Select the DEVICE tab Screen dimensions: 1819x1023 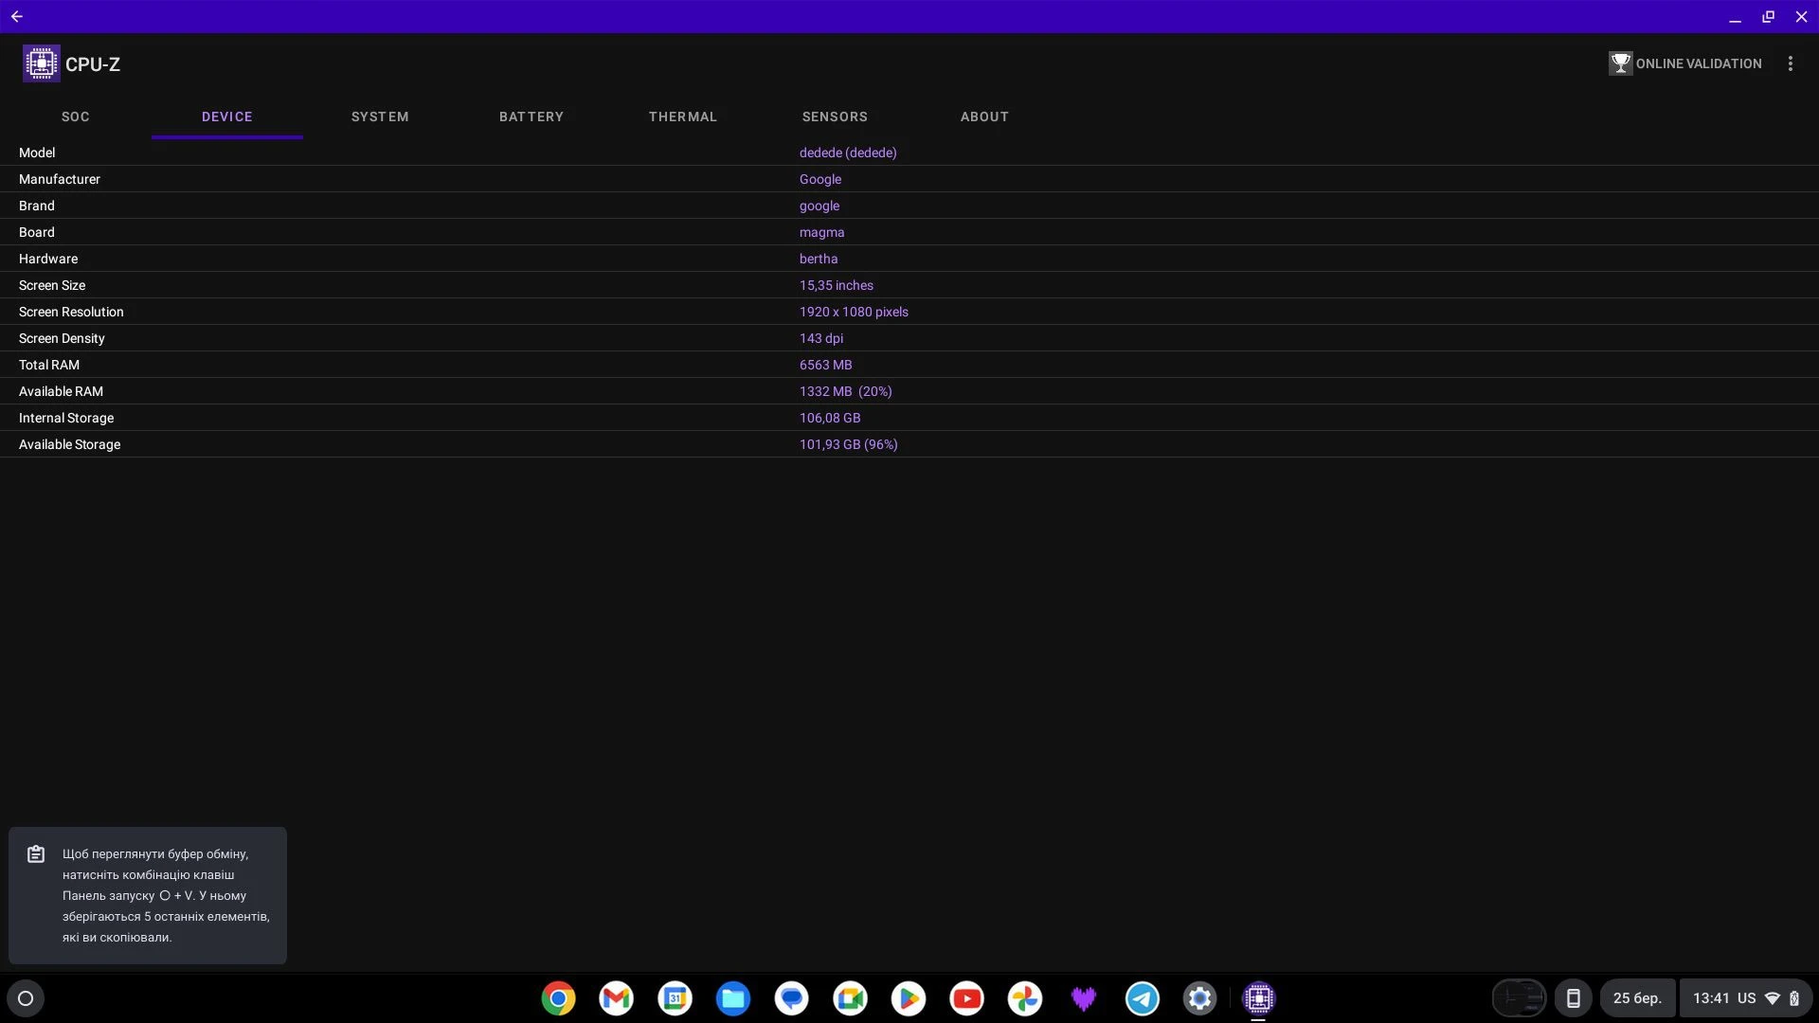tap(227, 117)
